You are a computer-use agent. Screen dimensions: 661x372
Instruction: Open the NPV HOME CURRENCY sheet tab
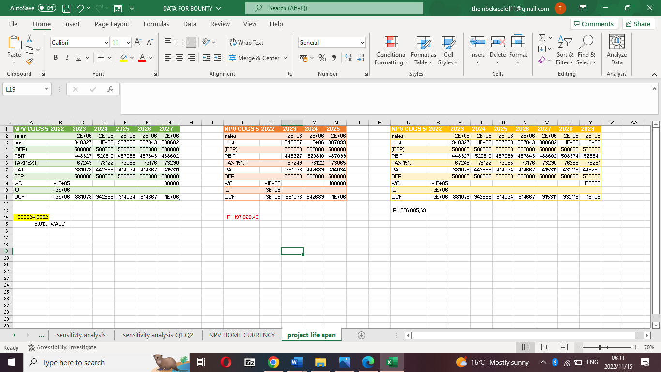(x=241, y=335)
